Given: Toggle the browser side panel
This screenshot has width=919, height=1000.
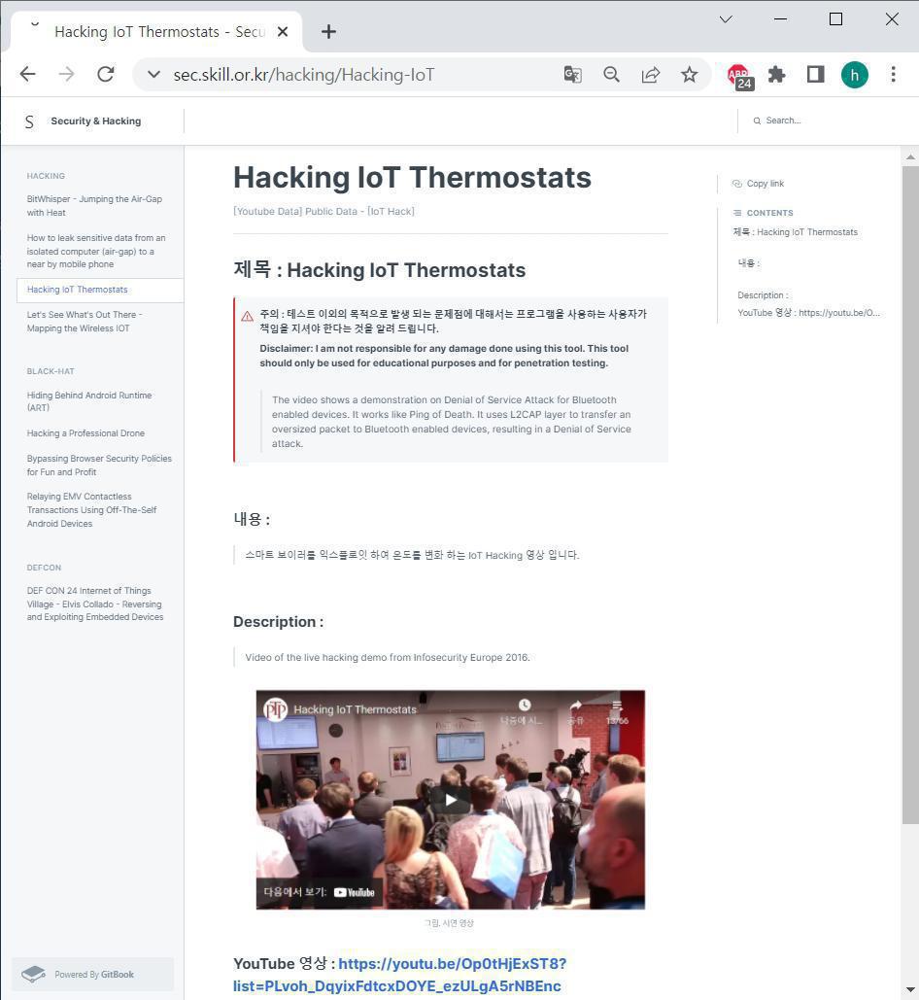Looking at the screenshot, I should coord(815,75).
